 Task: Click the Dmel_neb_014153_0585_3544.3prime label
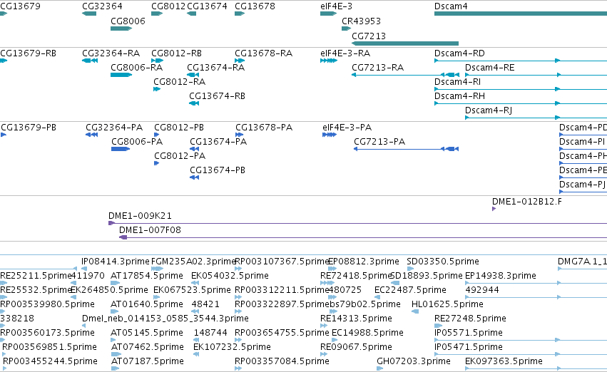[165, 319]
